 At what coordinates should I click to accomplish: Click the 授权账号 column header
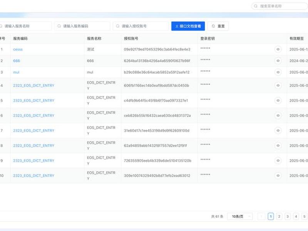(x=131, y=38)
